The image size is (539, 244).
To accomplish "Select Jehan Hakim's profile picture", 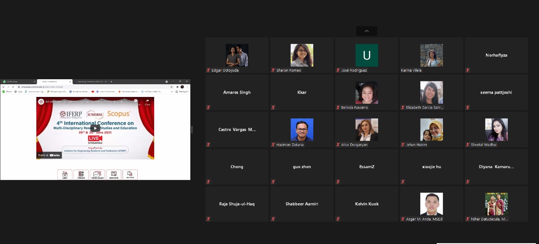I will click(x=432, y=129).
